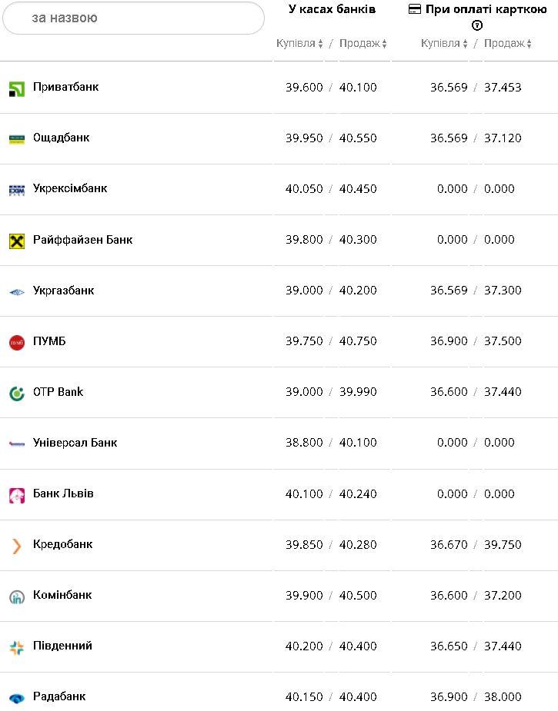Click the Південний bank logo icon

pyautogui.click(x=17, y=647)
